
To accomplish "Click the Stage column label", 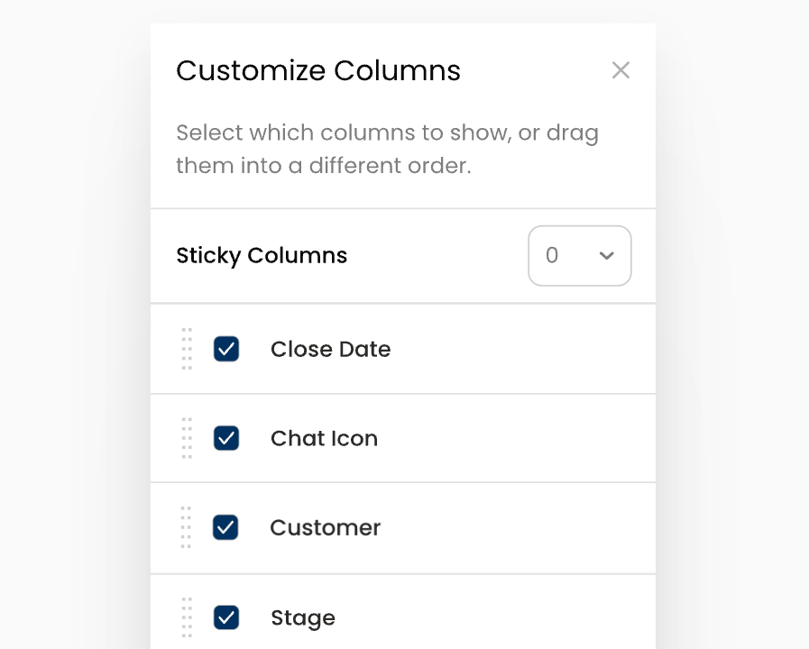I will (x=303, y=617).
